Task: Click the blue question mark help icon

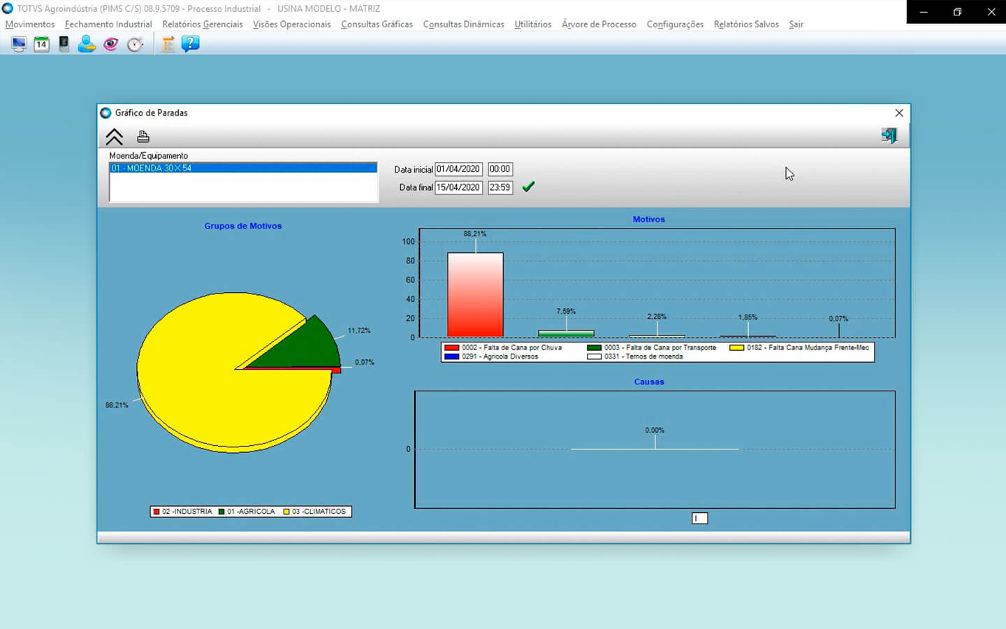Action: (190, 44)
